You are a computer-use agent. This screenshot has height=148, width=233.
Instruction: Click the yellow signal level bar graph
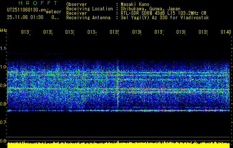pyautogui.click(x=119, y=145)
